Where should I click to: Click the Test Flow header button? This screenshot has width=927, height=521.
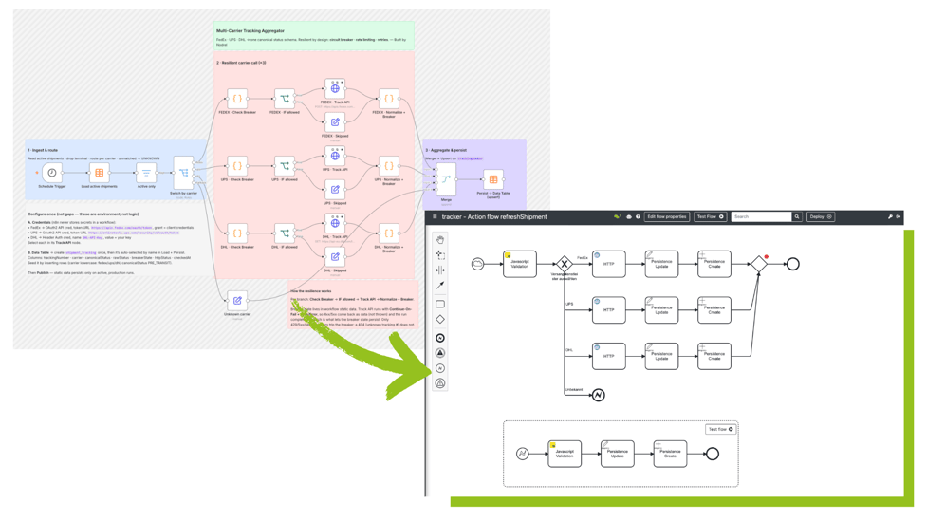[x=710, y=217]
